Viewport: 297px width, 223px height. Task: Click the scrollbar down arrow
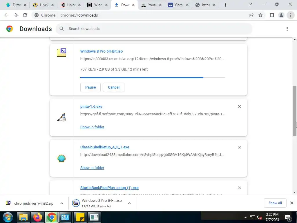pos(295,192)
